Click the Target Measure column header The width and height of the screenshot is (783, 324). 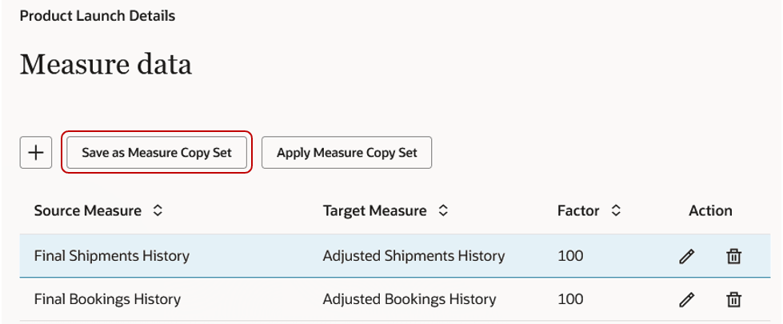(x=374, y=211)
